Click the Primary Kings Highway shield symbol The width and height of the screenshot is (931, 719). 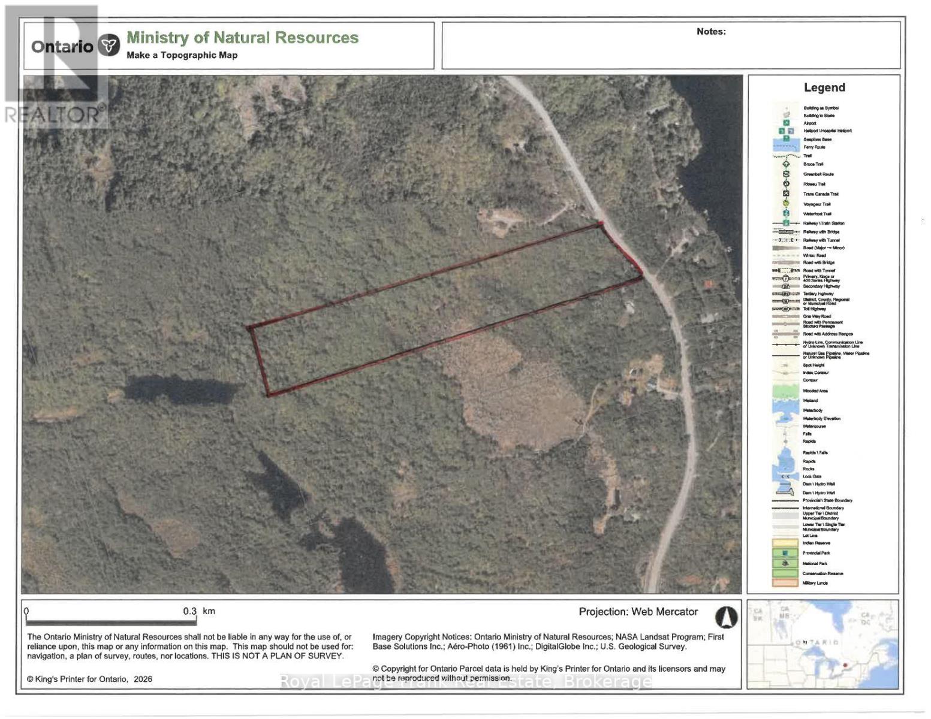786,279
